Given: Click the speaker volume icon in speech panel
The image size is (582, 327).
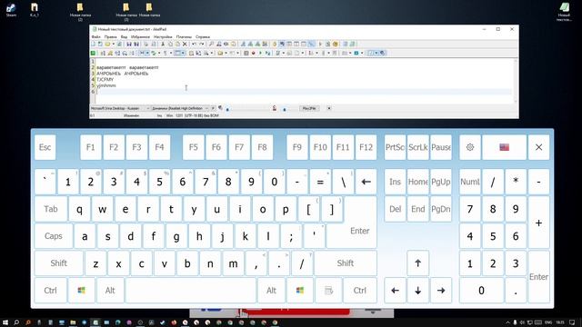Looking at the screenshot, I should point(220,108).
